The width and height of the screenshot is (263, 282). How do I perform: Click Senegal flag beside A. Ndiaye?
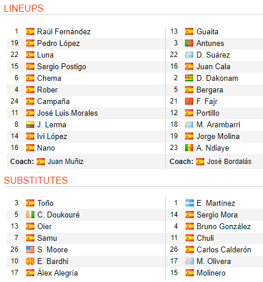click(x=189, y=148)
